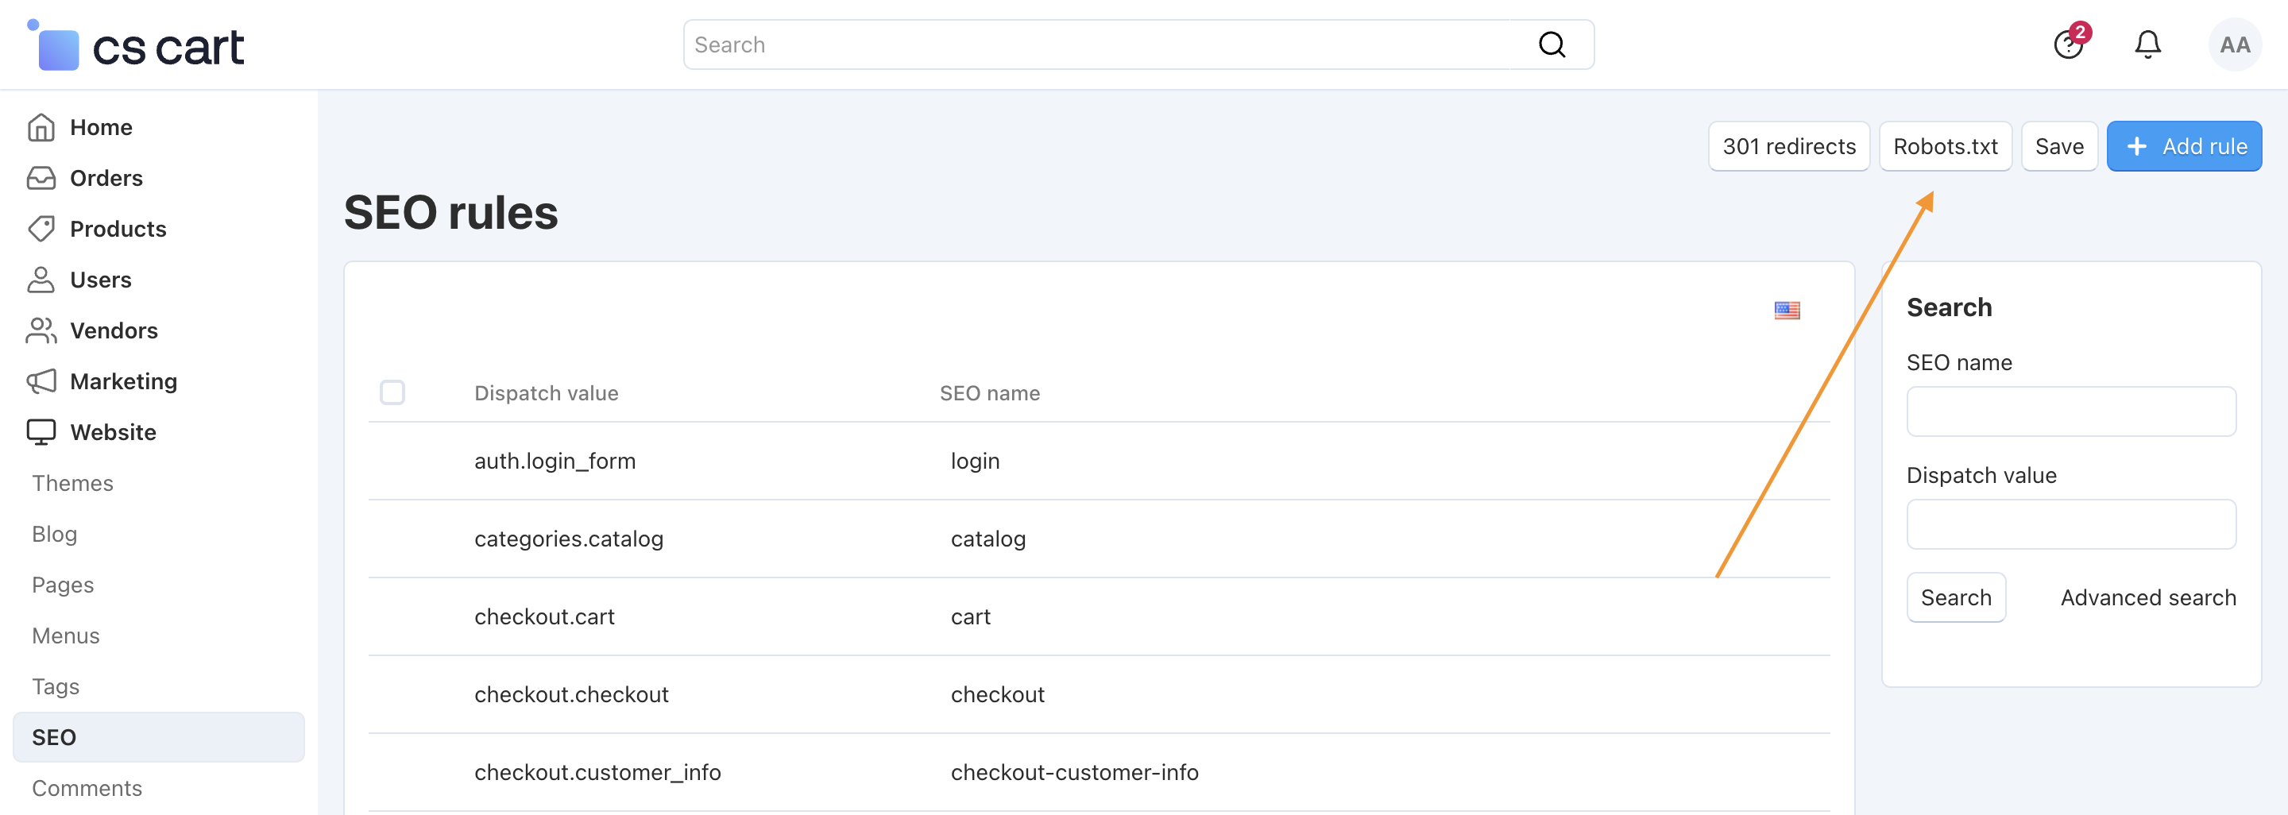Open the Home menu item
The width and height of the screenshot is (2288, 815).
101,127
